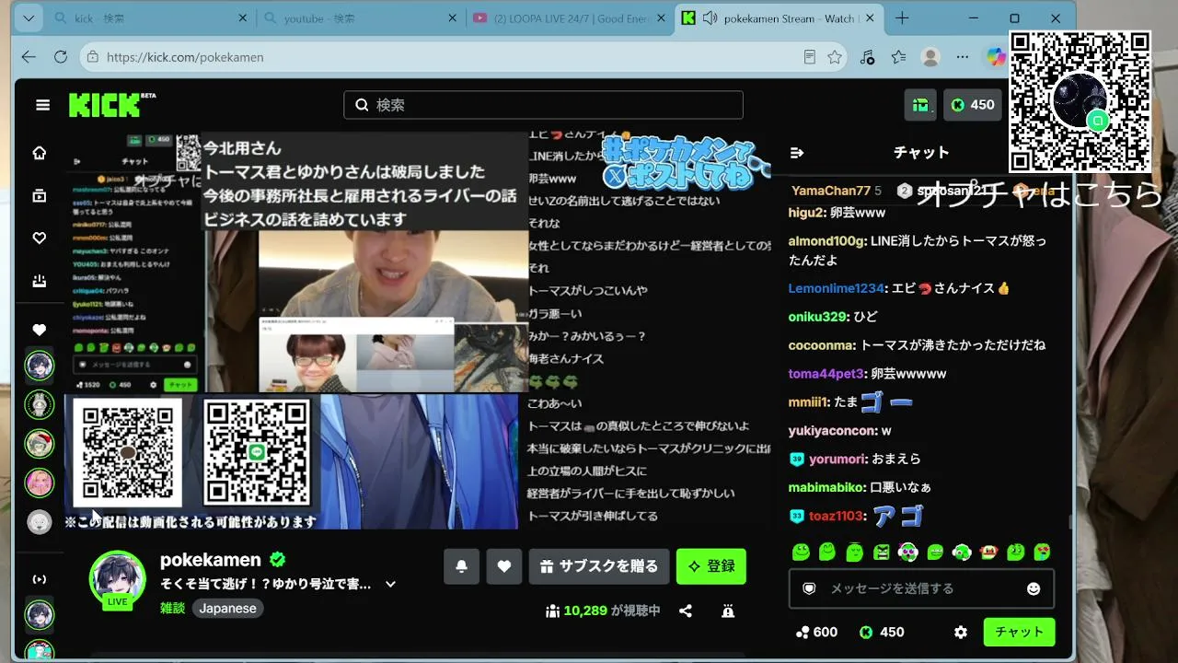Open the crown leaderboard sidebar icon
This screenshot has width=1178, height=663.
click(x=40, y=281)
